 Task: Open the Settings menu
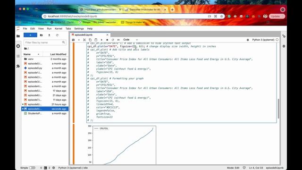point(79,28)
